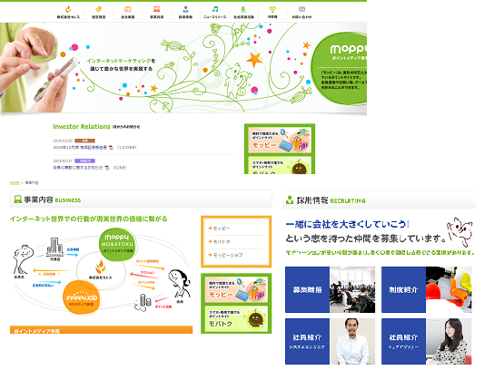The height and width of the screenshot is (370, 484).
Task: Select モッピージョブ in the side menu
Action: click(228, 255)
